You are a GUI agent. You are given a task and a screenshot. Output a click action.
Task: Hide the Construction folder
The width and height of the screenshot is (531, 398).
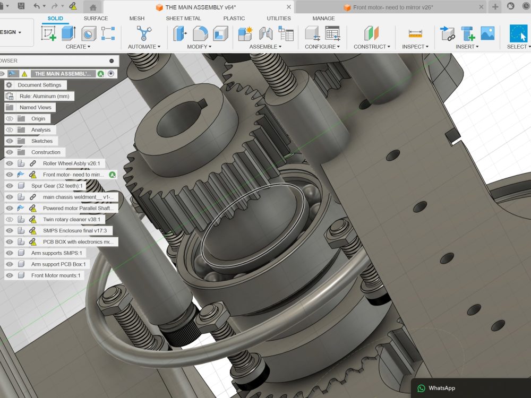tap(10, 152)
